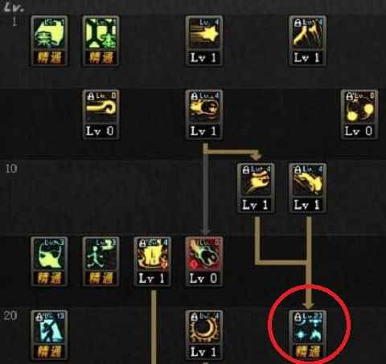Image resolution: width=386 pixels, height=364 pixels.
Task: Click Lv 1 label under crescent moon skill
Action: [203, 352]
